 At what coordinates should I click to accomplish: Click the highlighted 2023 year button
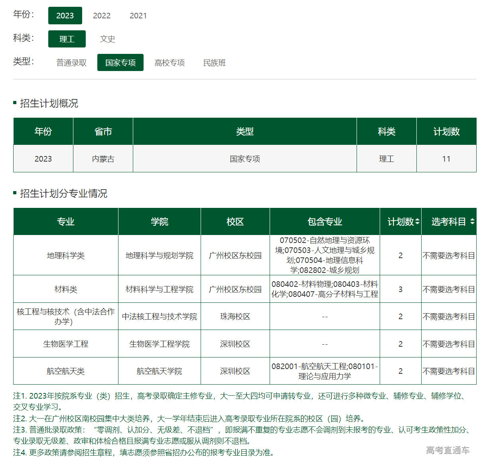65,16
